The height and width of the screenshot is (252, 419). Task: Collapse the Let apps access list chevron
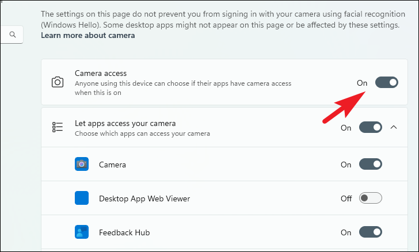pyautogui.click(x=394, y=127)
